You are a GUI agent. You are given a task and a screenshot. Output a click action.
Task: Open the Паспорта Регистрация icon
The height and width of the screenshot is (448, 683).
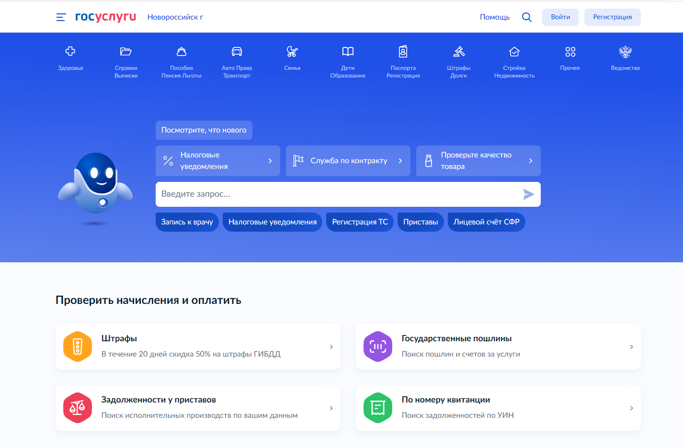[x=403, y=51]
